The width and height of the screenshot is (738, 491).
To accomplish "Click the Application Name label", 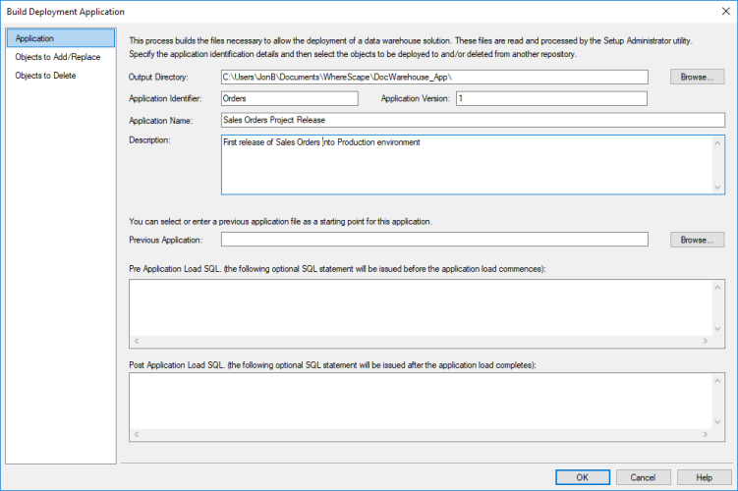I will tap(161, 121).
